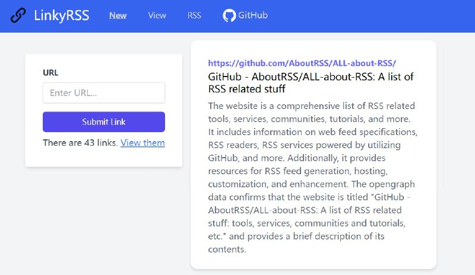Click empty area of blue header bar
Image resolution: width=475 pixels, height=275 pixels.
(368, 15)
